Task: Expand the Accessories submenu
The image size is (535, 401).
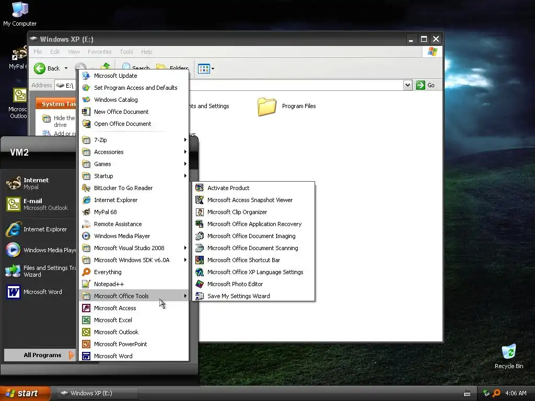Action: coord(134,152)
